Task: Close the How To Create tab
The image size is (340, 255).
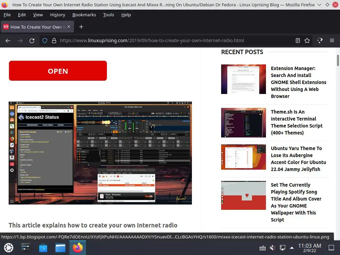Action: [69, 27]
